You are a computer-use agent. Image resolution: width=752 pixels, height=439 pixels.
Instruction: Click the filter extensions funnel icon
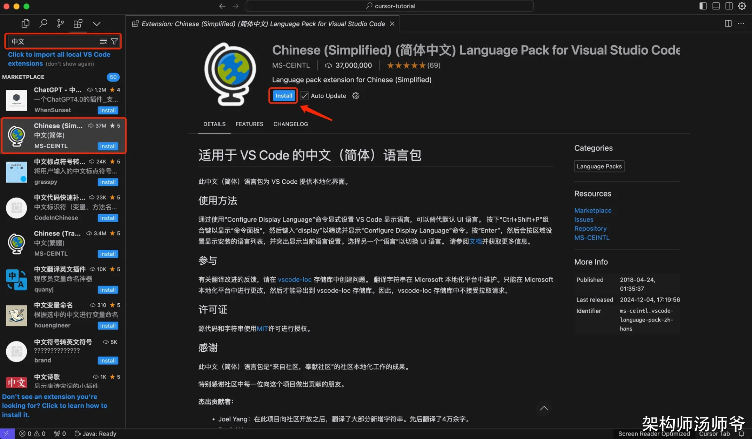click(x=114, y=41)
